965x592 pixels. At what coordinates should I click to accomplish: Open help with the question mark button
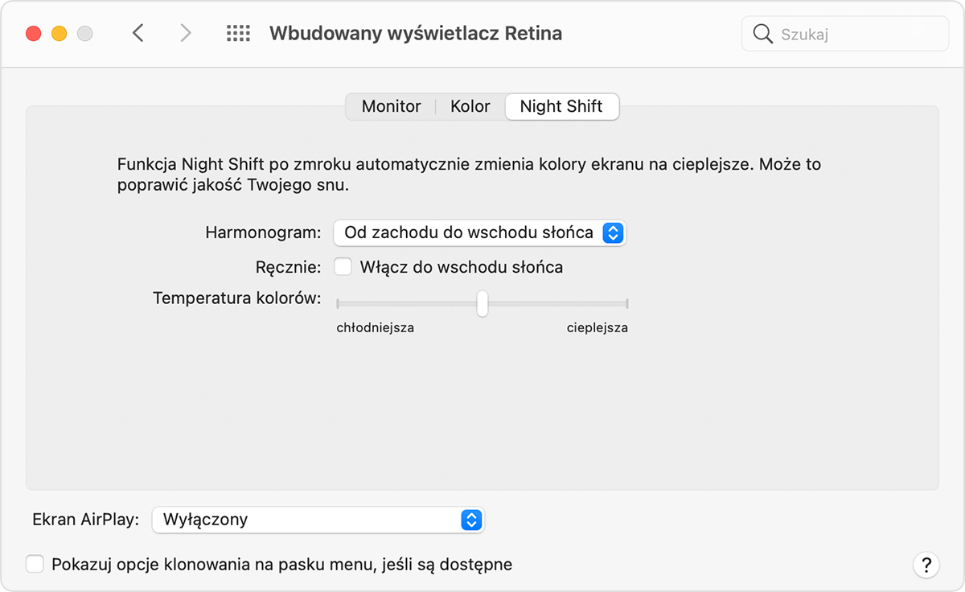[x=926, y=564]
